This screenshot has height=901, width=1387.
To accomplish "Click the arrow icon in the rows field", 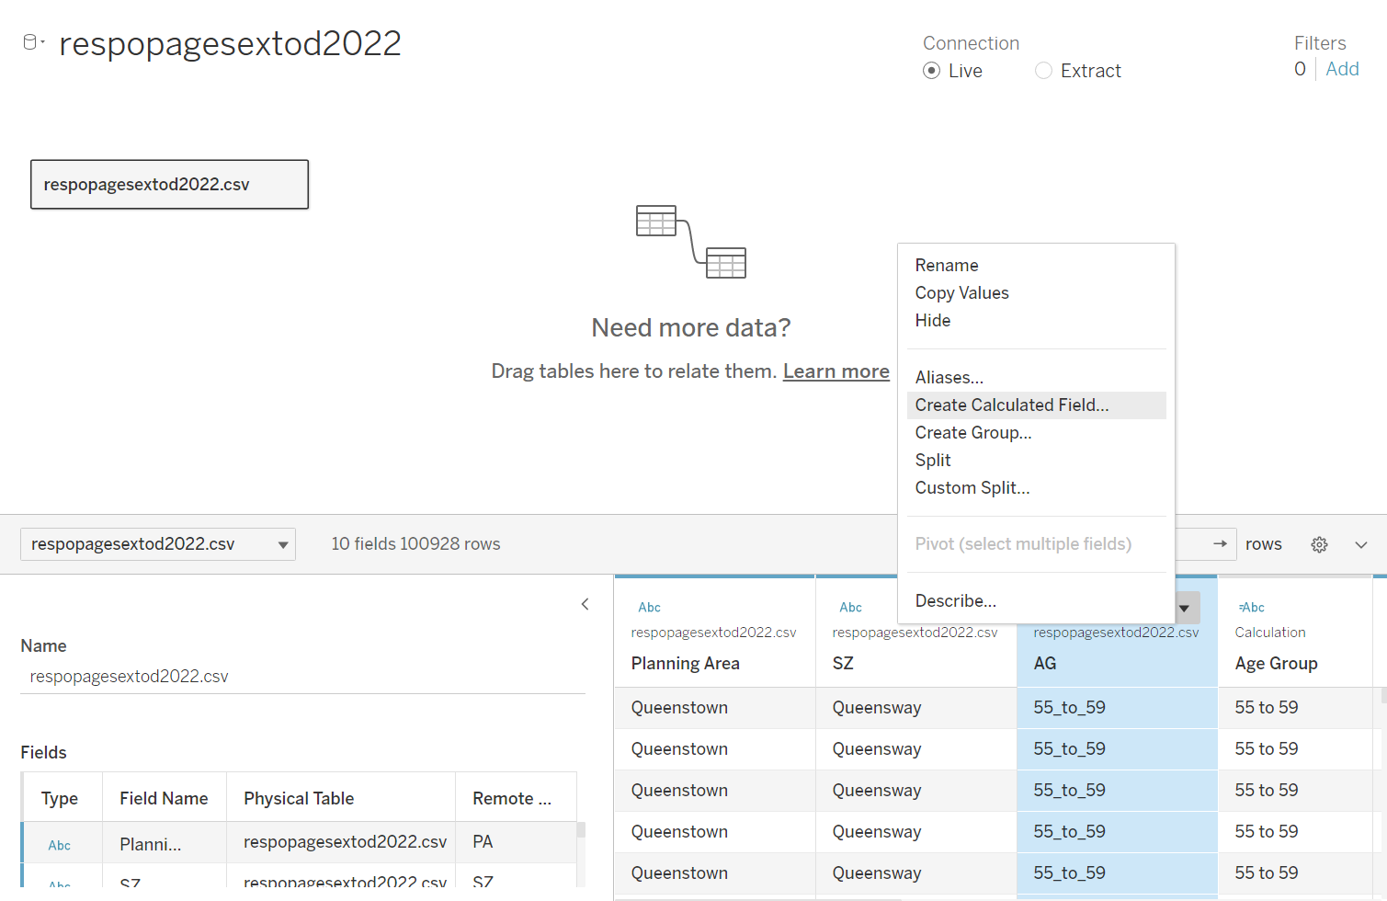I will [x=1220, y=544].
